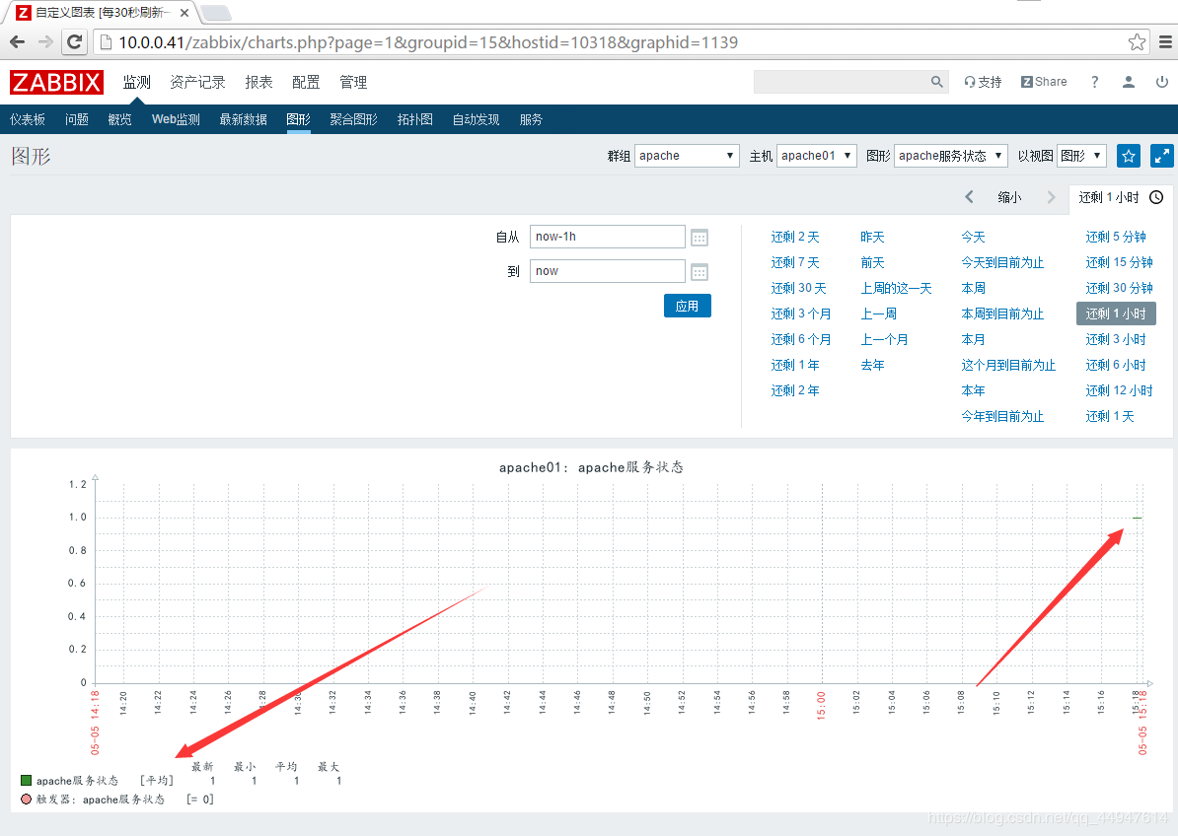This screenshot has height=836, width=1178.
Task: Open the help question mark icon
Action: [1094, 82]
